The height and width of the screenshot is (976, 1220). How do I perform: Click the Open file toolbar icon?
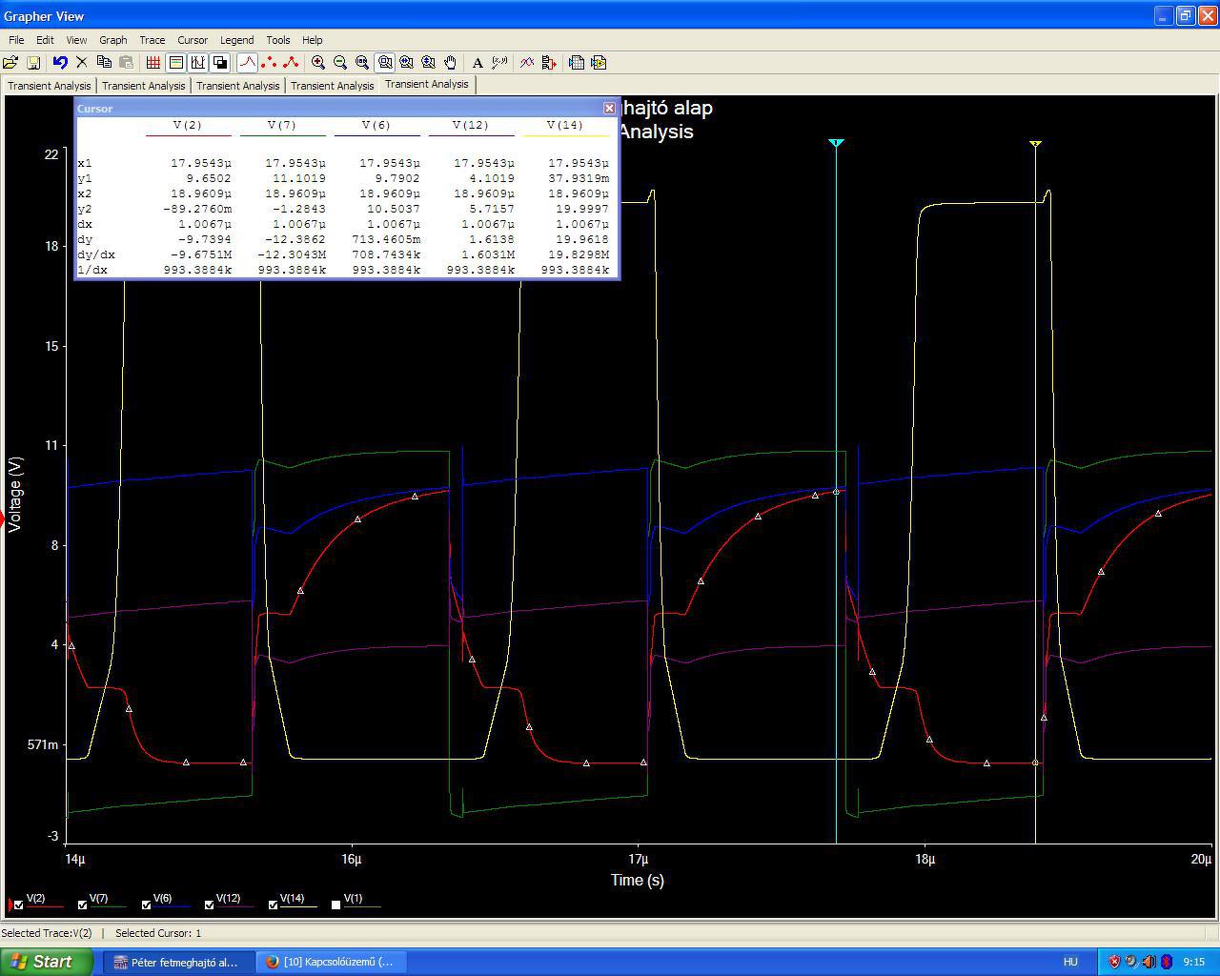(10, 63)
